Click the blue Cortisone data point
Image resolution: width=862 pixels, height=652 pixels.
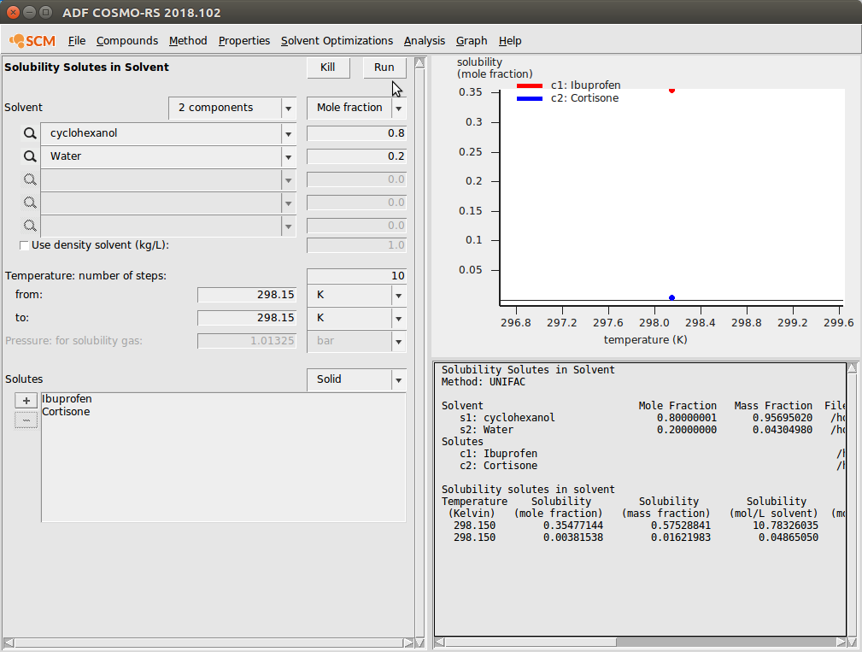[671, 297]
